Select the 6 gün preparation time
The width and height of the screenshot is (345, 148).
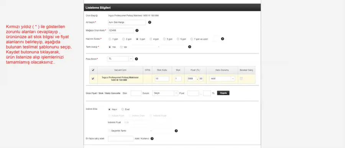tap(178, 39)
